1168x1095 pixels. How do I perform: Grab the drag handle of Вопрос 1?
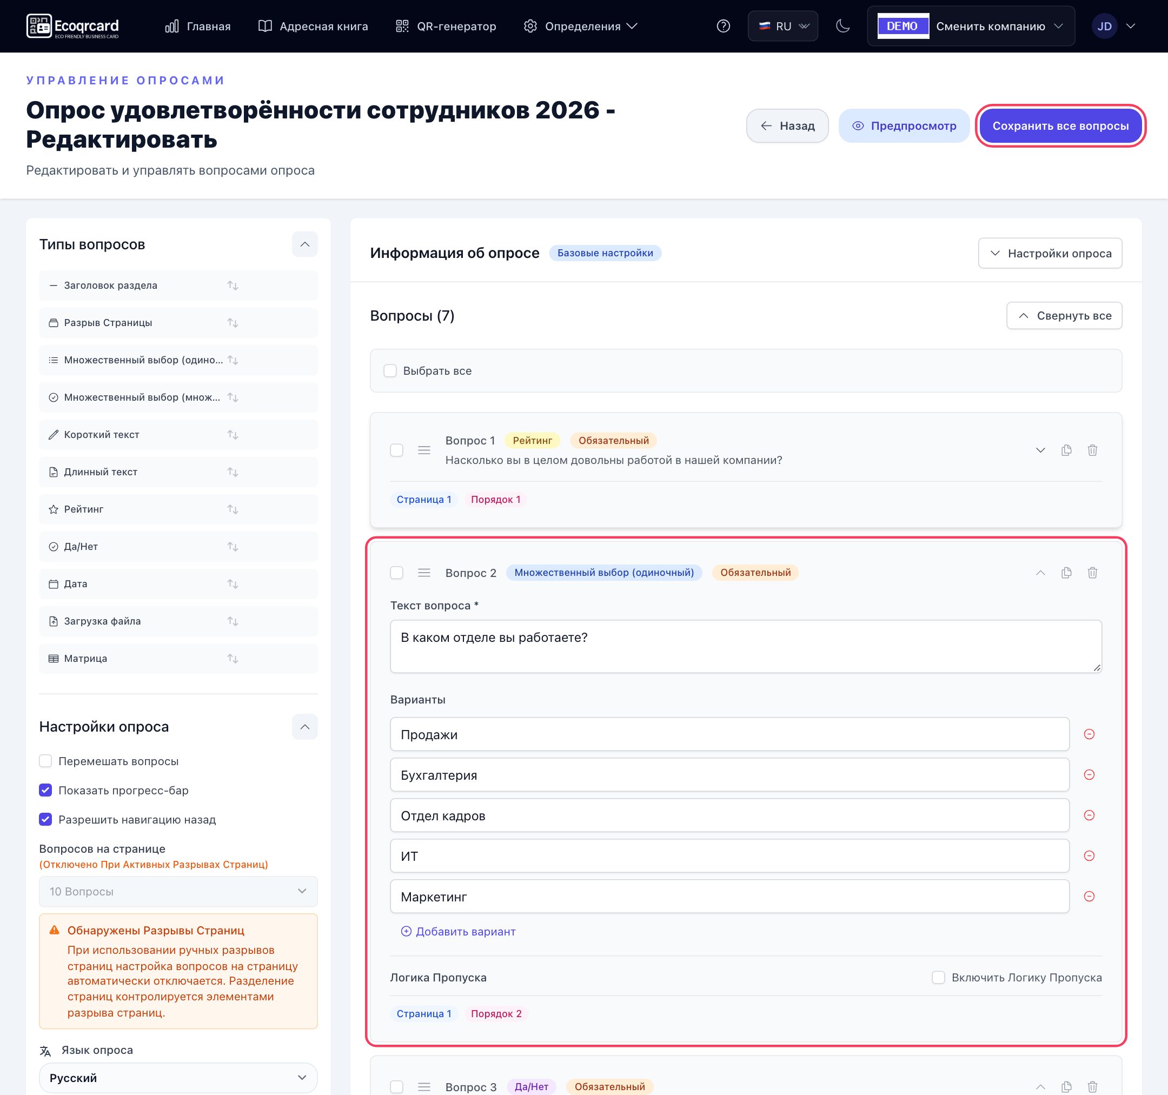(x=424, y=450)
